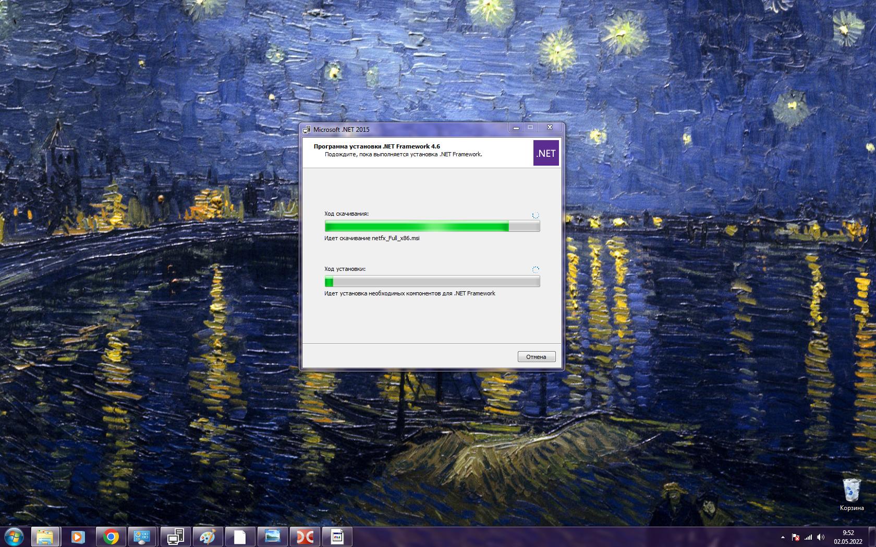This screenshot has height=547, width=876.
Task: Click the Ход установки installation progress bar
Action: pyautogui.click(x=432, y=282)
